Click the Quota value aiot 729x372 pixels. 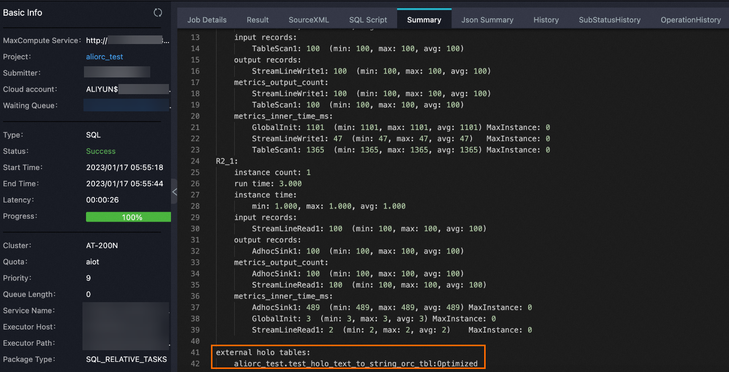pyautogui.click(x=93, y=262)
